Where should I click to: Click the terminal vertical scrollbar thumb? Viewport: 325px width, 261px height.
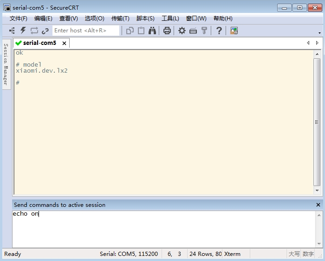pyautogui.click(x=317, y=122)
